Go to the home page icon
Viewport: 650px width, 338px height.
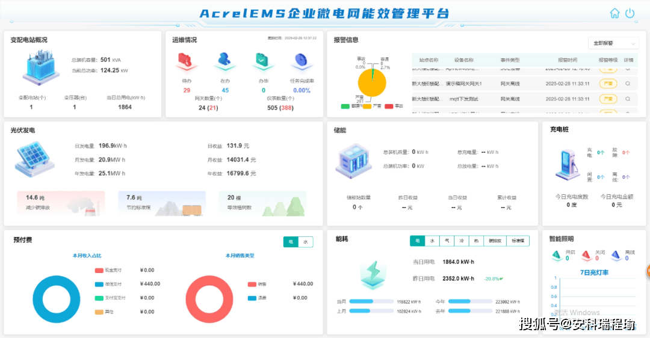[x=614, y=13]
